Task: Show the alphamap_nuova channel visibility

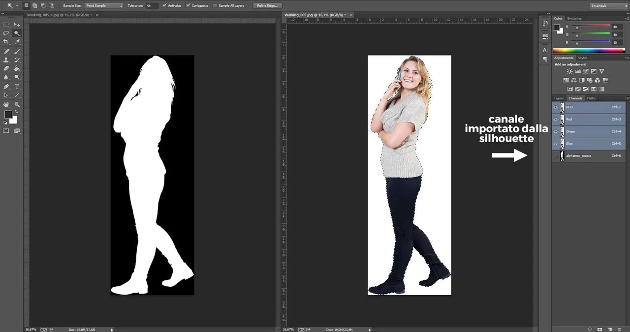Action: tap(556, 156)
